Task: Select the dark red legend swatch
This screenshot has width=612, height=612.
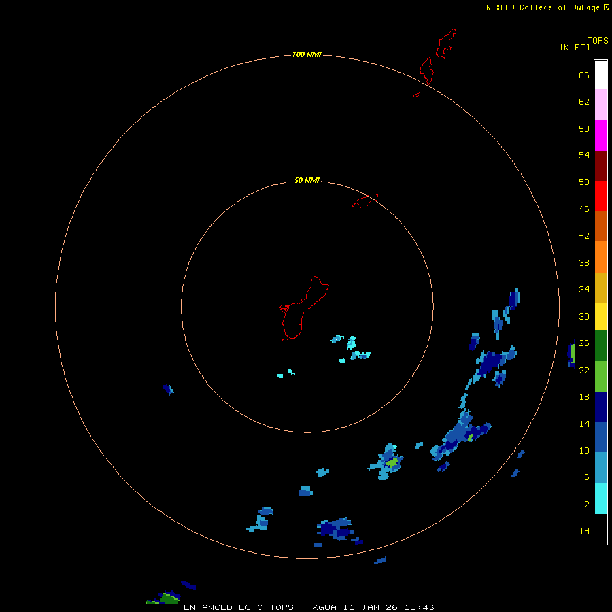Action: (600, 166)
